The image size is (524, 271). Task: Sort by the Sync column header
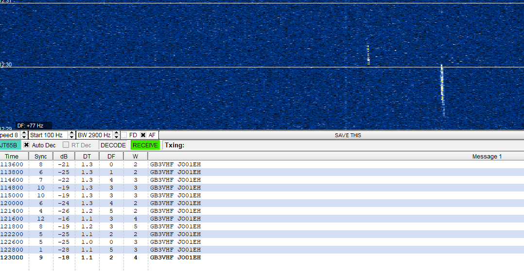click(x=41, y=156)
